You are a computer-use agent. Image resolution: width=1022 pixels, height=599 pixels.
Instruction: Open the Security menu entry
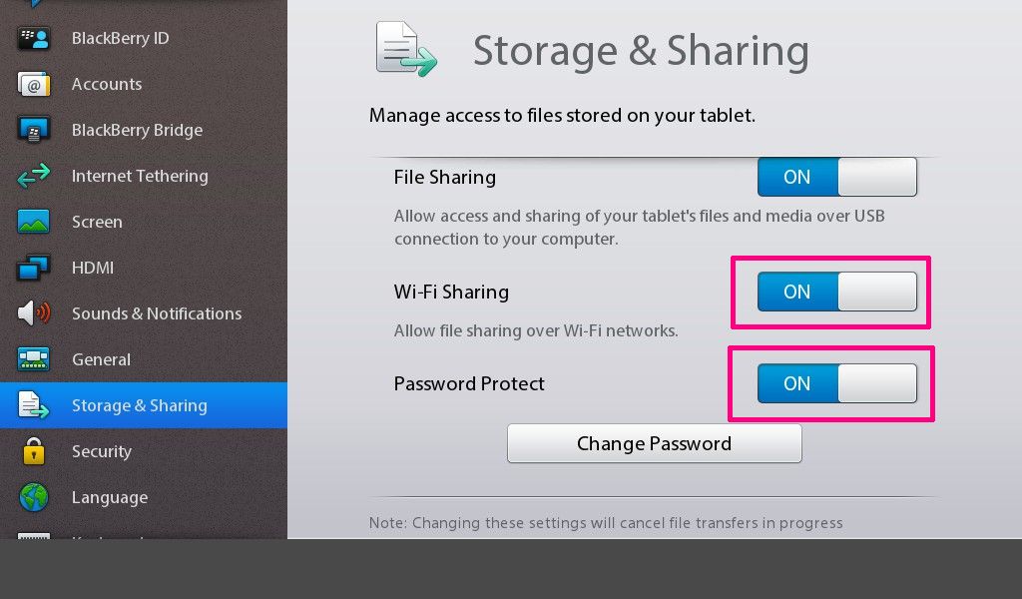coord(102,451)
